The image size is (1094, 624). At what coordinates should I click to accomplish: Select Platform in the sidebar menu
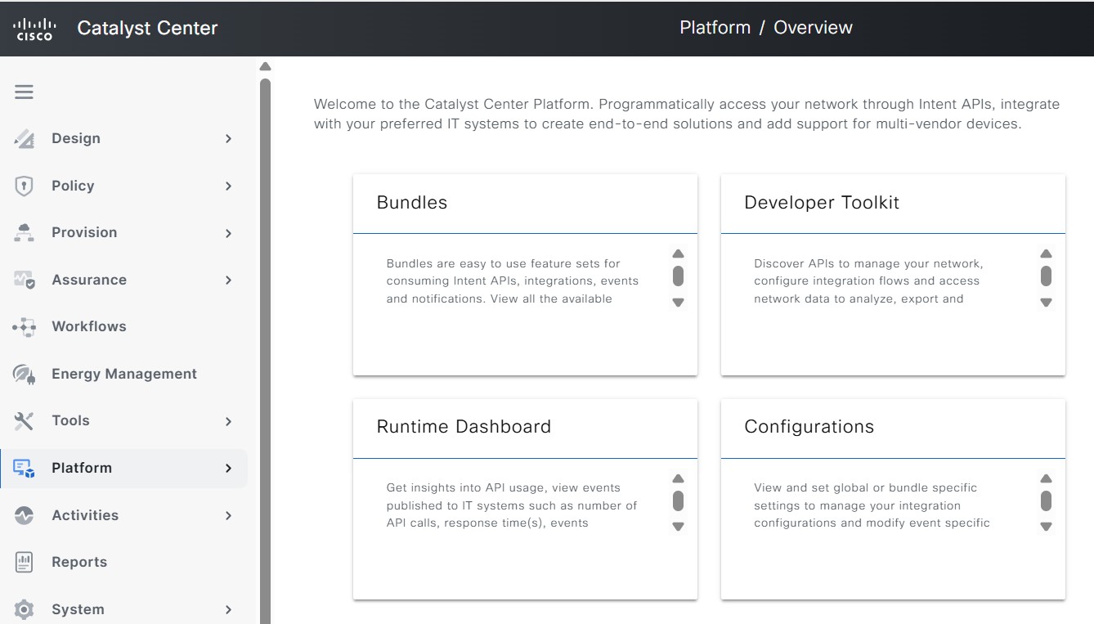(82, 468)
